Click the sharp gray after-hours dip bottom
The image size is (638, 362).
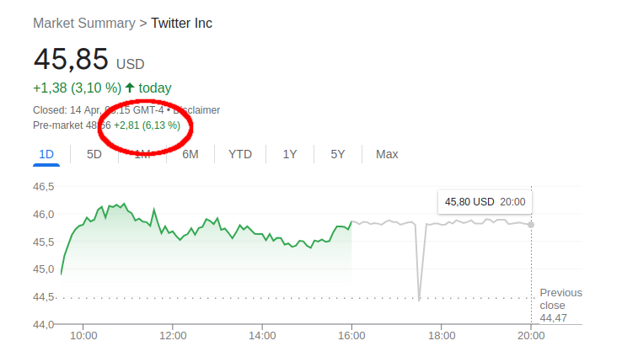click(419, 298)
